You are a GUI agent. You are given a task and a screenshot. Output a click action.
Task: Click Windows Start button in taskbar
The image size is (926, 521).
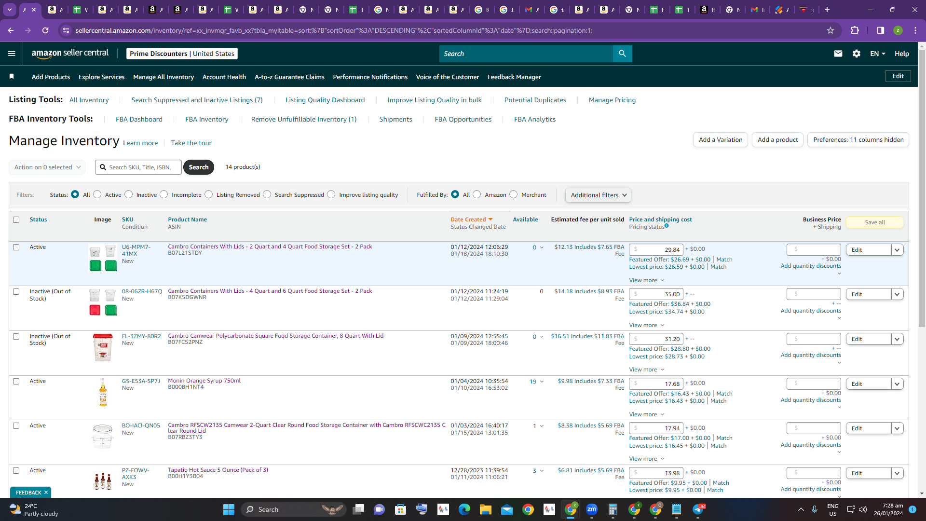click(x=229, y=509)
